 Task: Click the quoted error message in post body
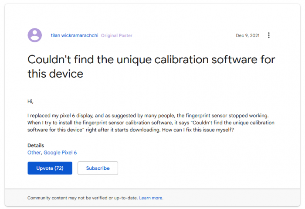235,123
